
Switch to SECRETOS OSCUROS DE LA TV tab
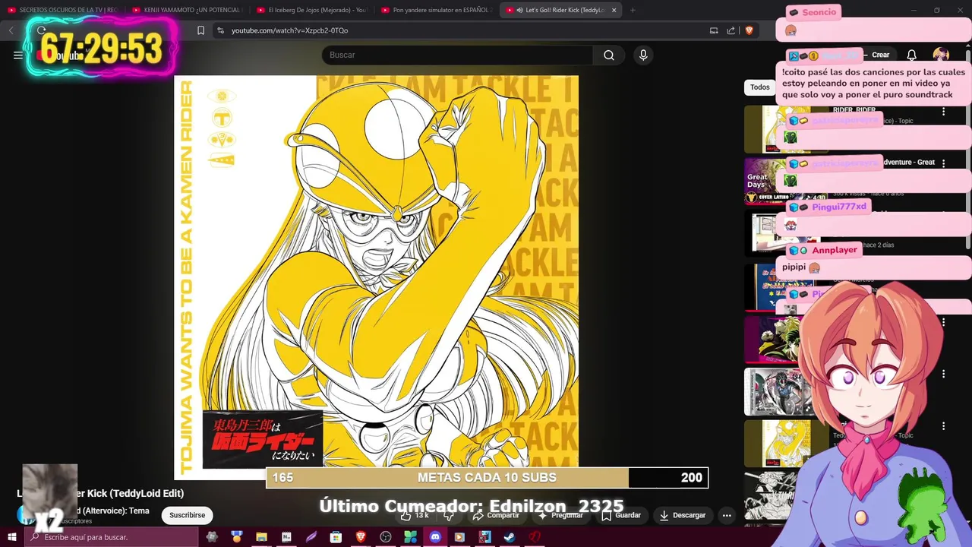coord(62,10)
